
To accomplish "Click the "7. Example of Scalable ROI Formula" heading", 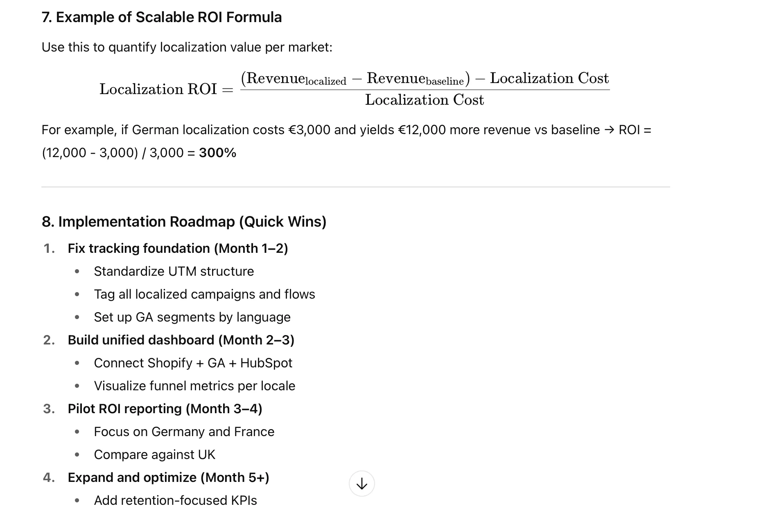I will click(x=162, y=17).
